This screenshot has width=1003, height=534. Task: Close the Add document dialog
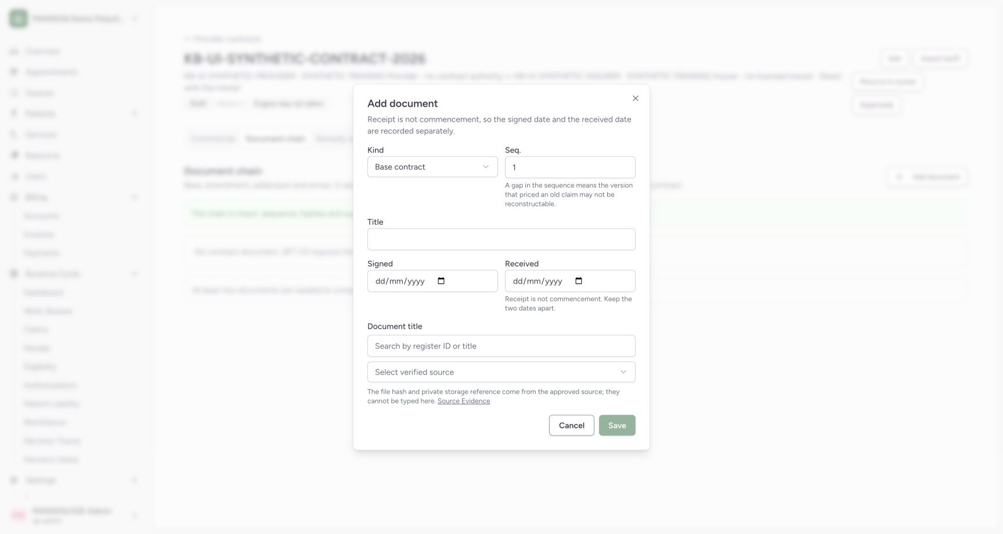(636, 99)
